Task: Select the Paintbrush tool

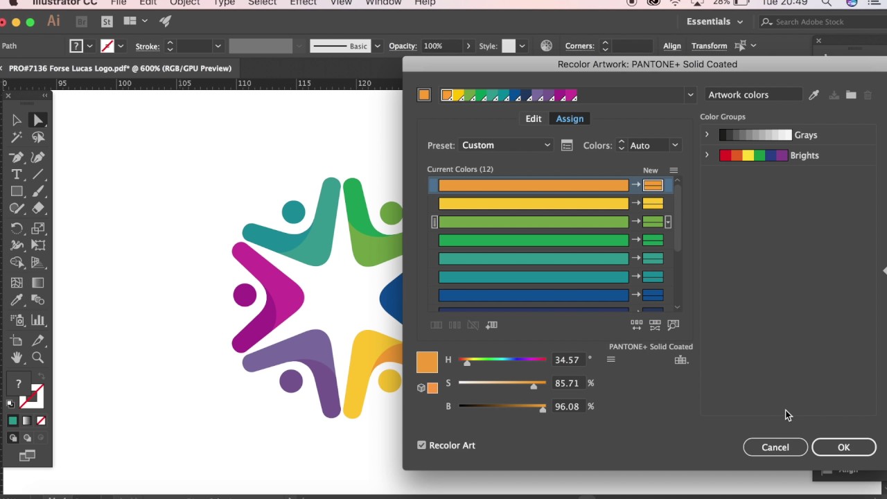Action: [x=38, y=191]
